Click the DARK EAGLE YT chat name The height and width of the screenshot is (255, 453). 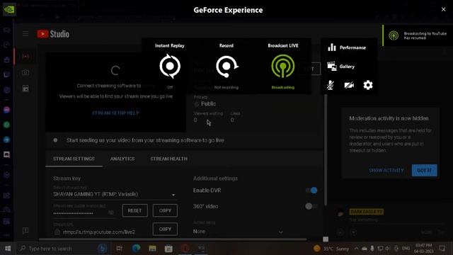(x=366, y=212)
